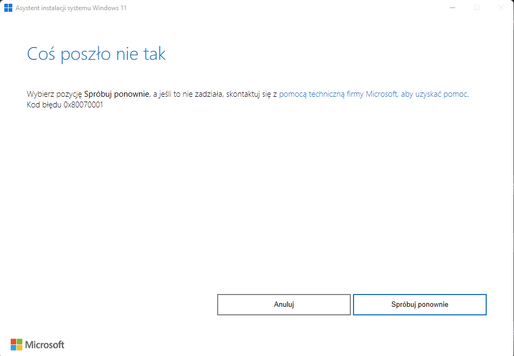Open the Microsoft technical support link
This screenshot has height=356, width=514.
[x=373, y=94]
